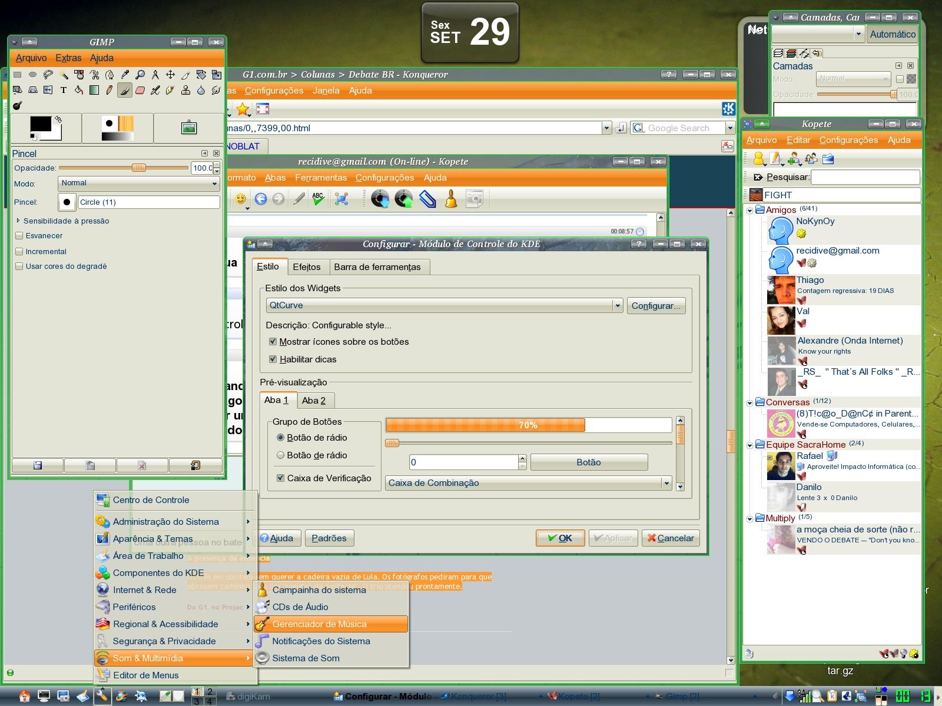Click the paperclip send file icon
Viewport: 942px width, 706px height.
coord(427,199)
